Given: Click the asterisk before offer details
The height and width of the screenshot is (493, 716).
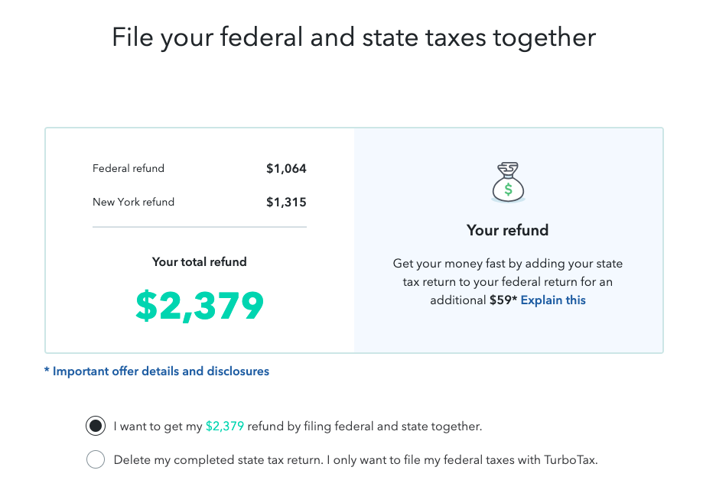Looking at the screenshot, I should click(x=47, y=370).
